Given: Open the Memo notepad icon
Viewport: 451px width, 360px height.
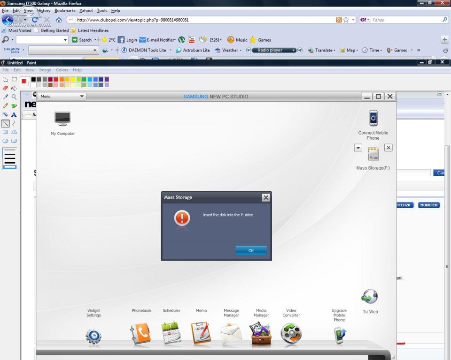Looking at the screenshot, I should pyautogui.click(x=201, y=333).
